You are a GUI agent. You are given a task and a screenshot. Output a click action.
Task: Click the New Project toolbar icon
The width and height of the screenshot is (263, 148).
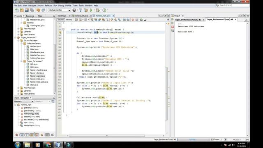pos(22,10)
